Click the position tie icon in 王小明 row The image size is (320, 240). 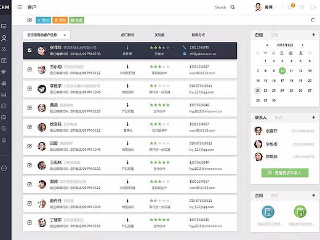(x=127, y=66)
